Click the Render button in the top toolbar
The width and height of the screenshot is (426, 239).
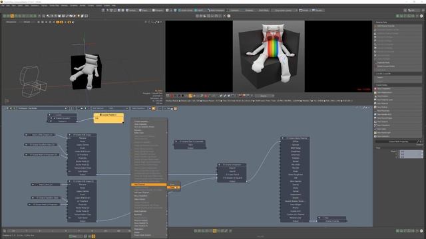click(x=304, y=11)
